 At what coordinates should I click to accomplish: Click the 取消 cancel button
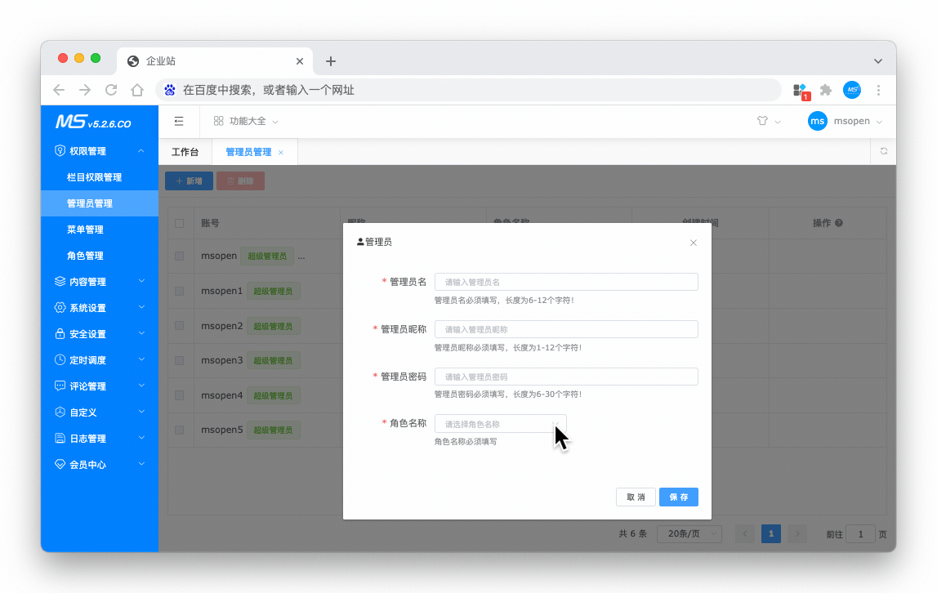pos(636,497)
